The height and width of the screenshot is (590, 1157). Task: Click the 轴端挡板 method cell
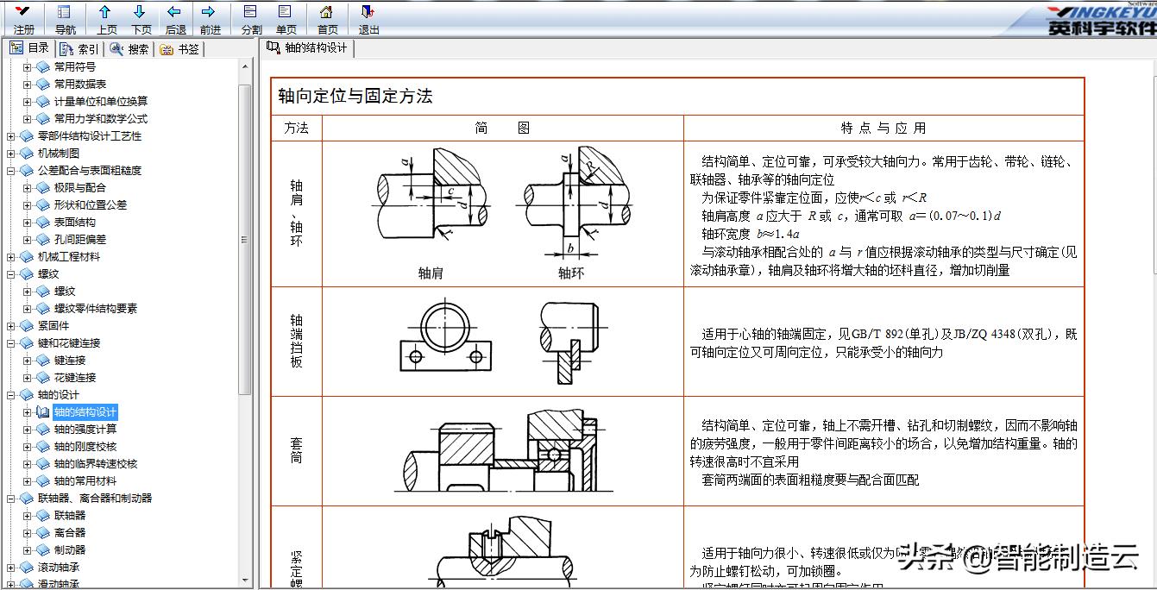297,342
